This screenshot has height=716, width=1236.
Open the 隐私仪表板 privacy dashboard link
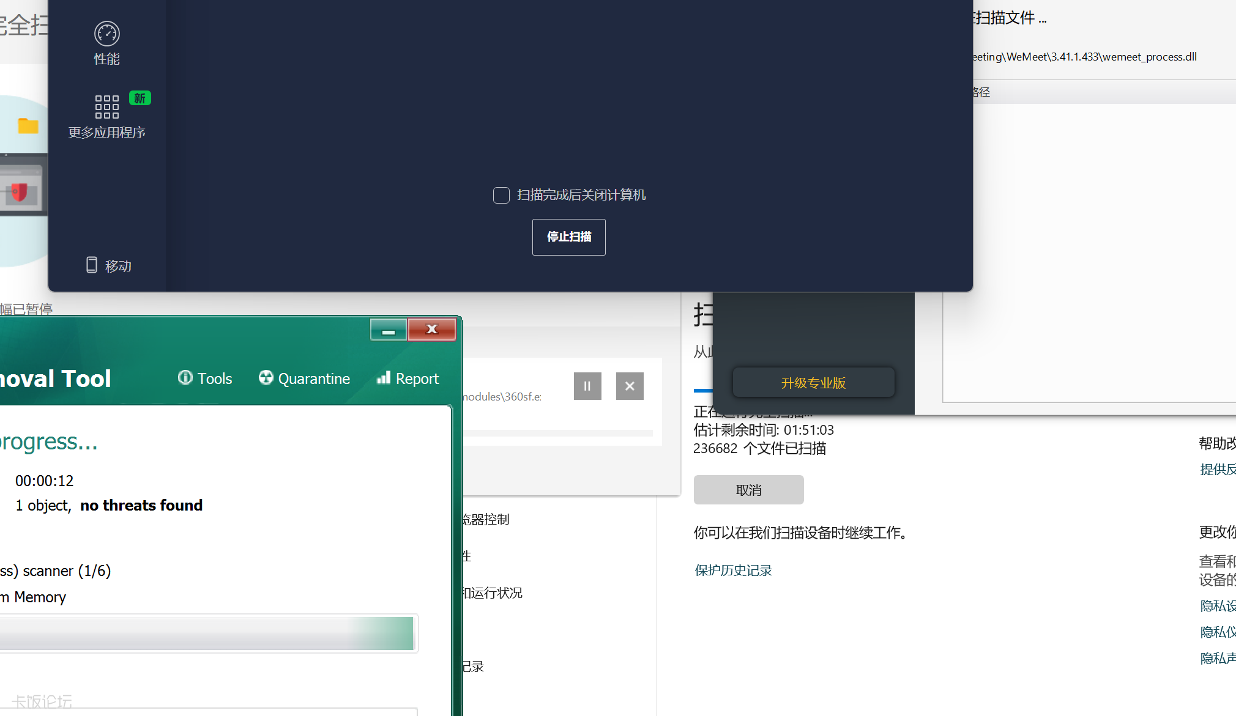pos(1217,632)
